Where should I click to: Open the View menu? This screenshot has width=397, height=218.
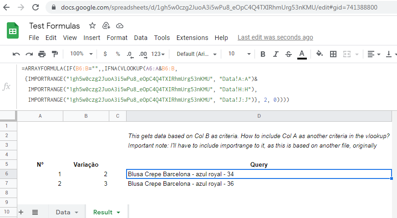70,38
